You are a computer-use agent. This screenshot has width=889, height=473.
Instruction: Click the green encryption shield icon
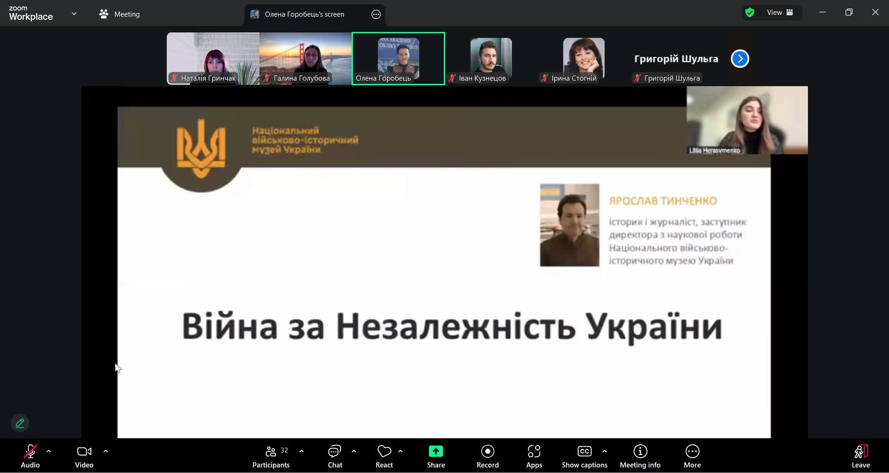point(750,13)
